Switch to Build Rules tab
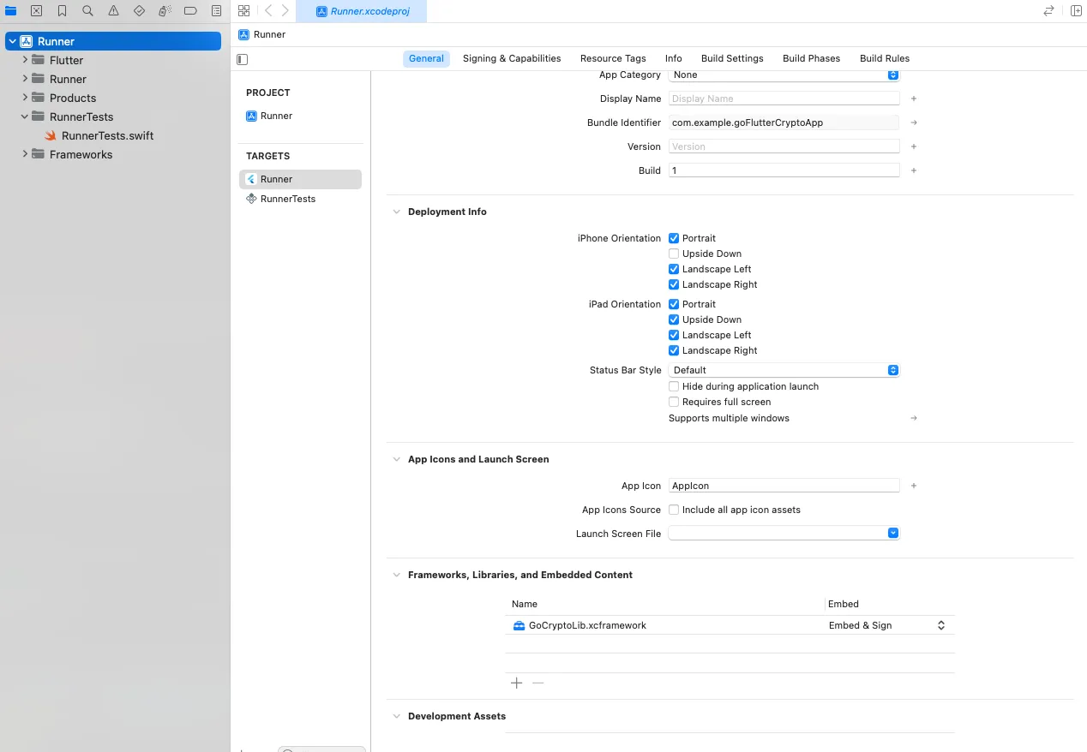 click(x=885, y=58)
